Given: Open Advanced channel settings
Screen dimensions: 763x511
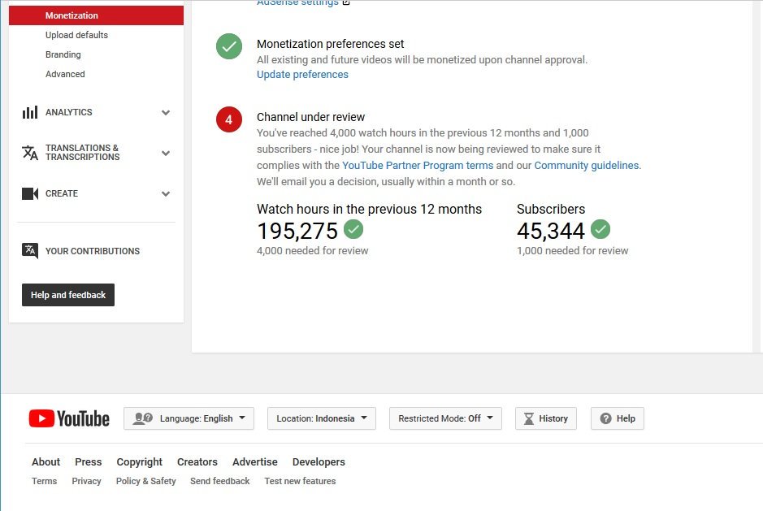Looking at the screenshot, I should click(65, 74).
